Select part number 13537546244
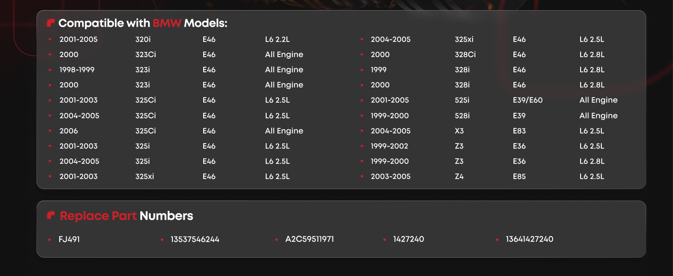 195,239
